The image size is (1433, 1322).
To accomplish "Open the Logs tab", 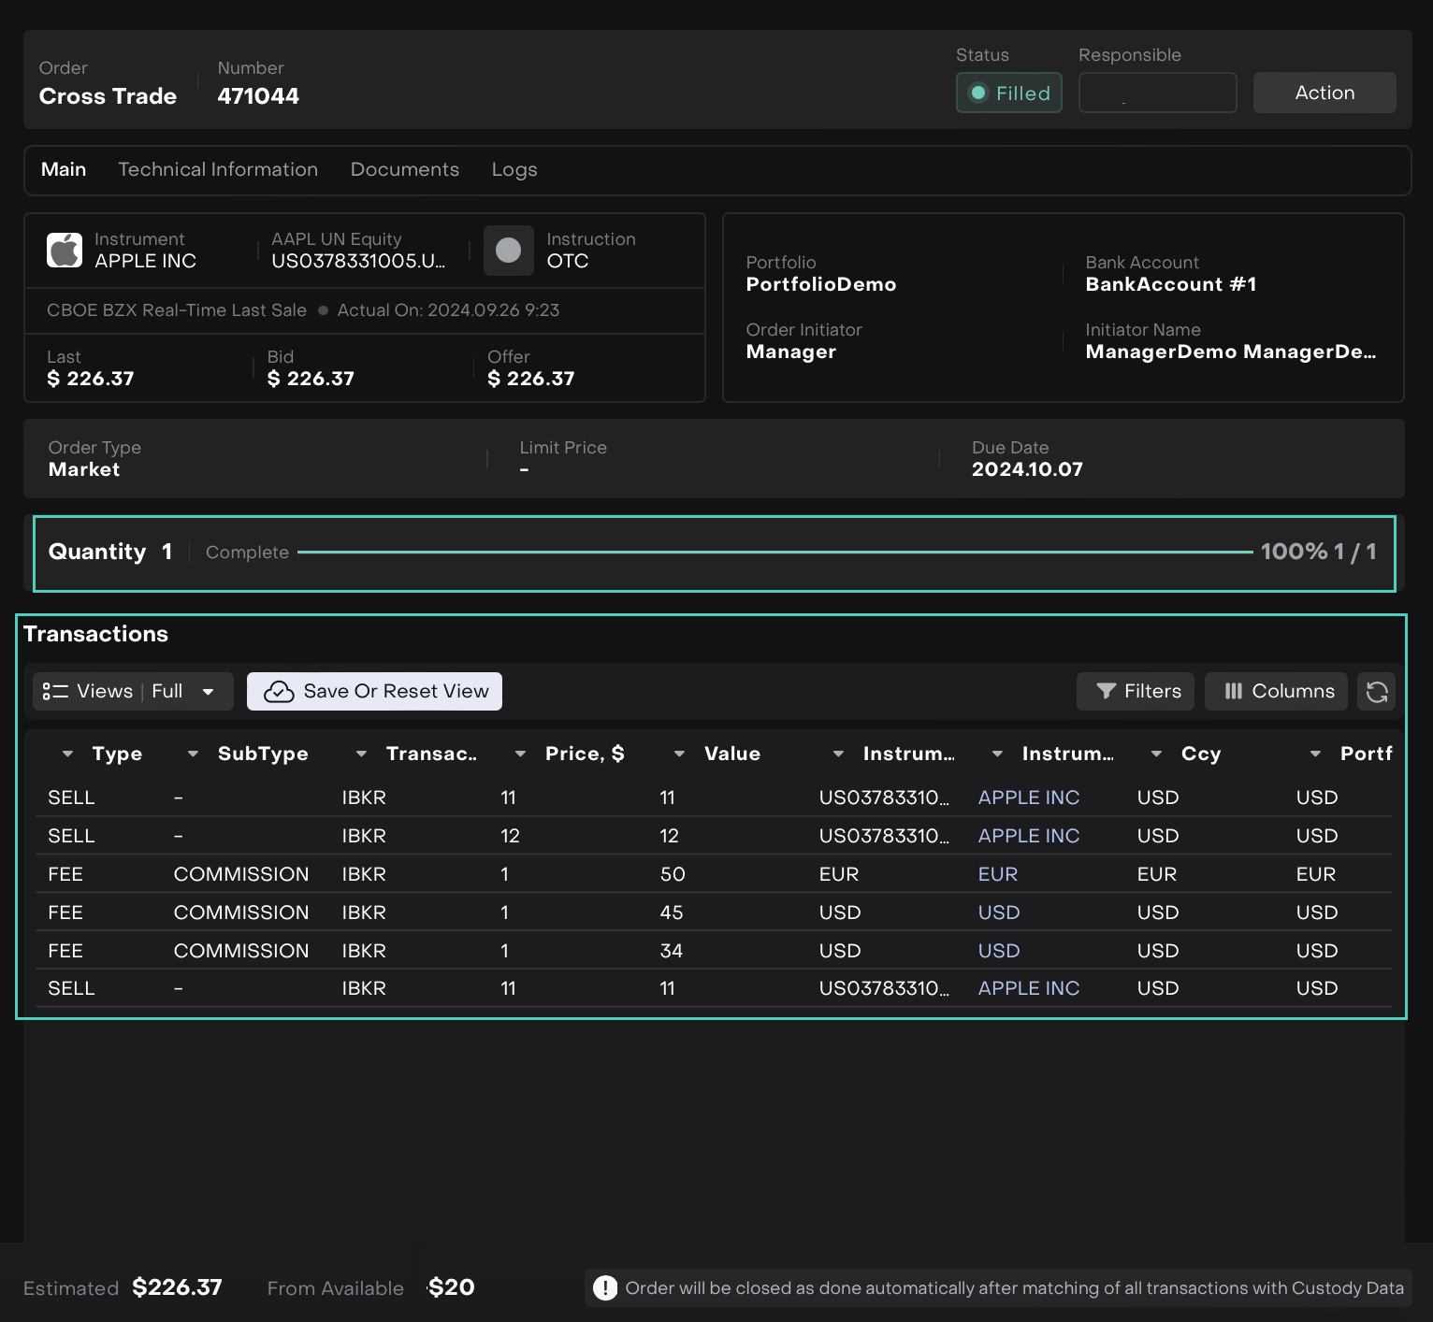I will point(514,170).
